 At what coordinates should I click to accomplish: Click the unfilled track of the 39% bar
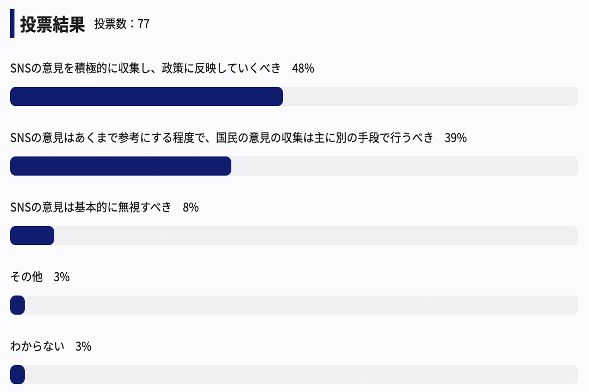pyautogui.click(x=404, y=166)
